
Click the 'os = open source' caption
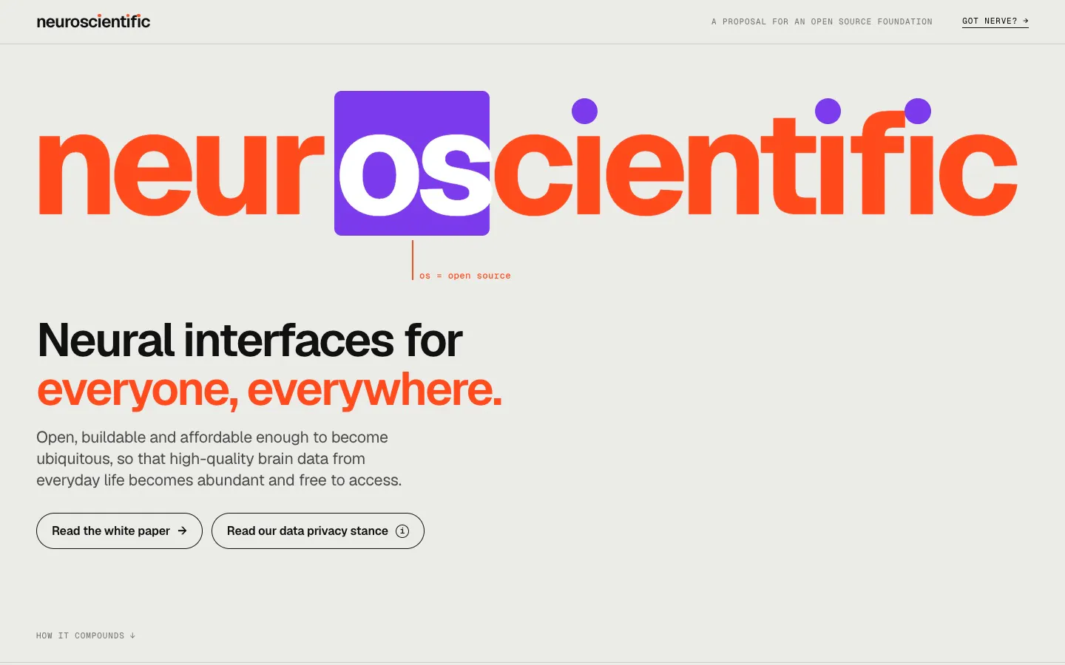coord(464,276)
